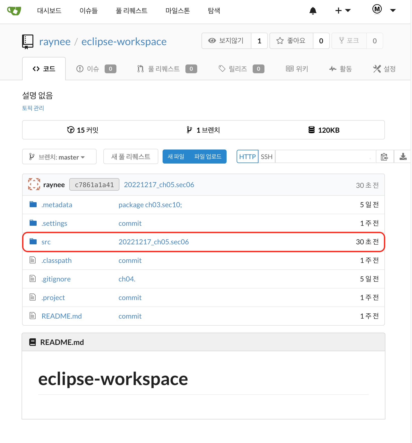Click the .classpath file icon

pos(33,260)
